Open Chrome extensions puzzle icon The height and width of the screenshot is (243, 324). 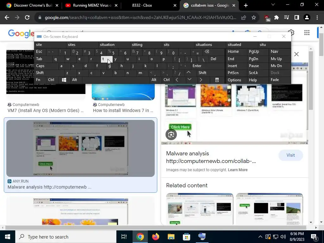[x=277, y=18]
